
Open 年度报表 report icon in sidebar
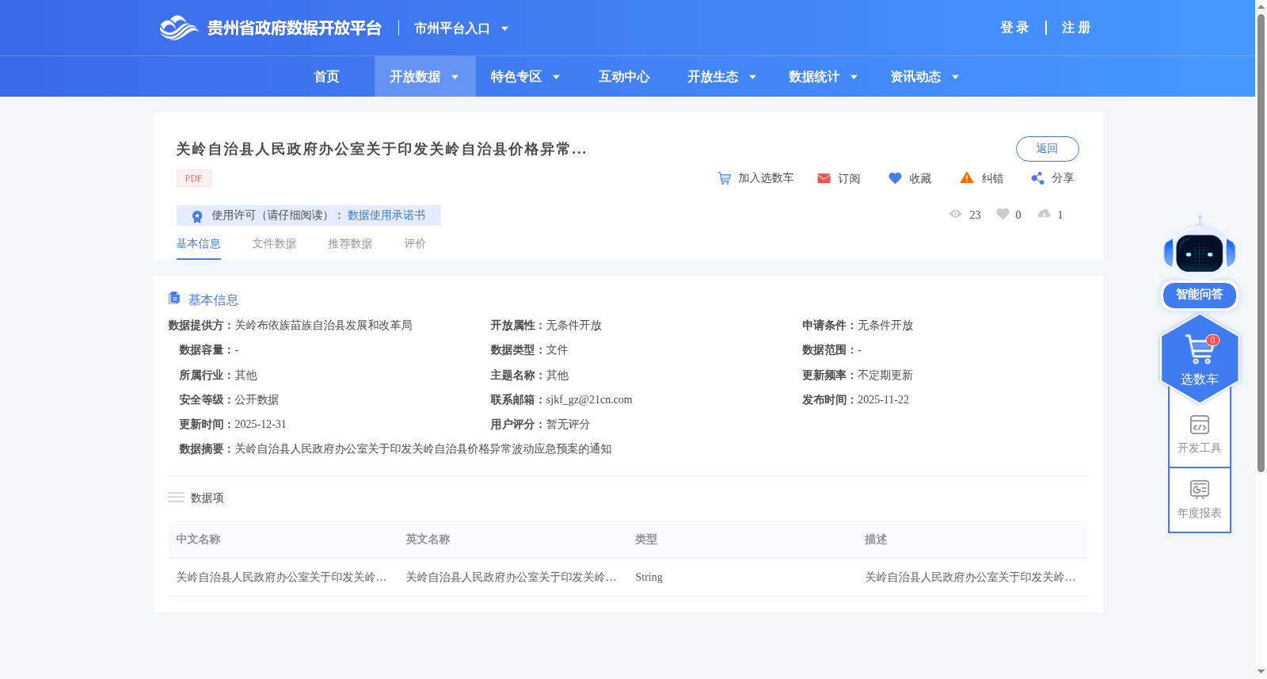[1200, 490]
